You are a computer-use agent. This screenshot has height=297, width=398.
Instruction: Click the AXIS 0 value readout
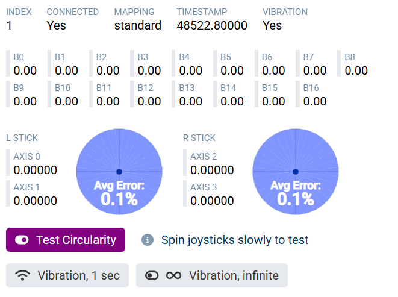coord(36,170)
